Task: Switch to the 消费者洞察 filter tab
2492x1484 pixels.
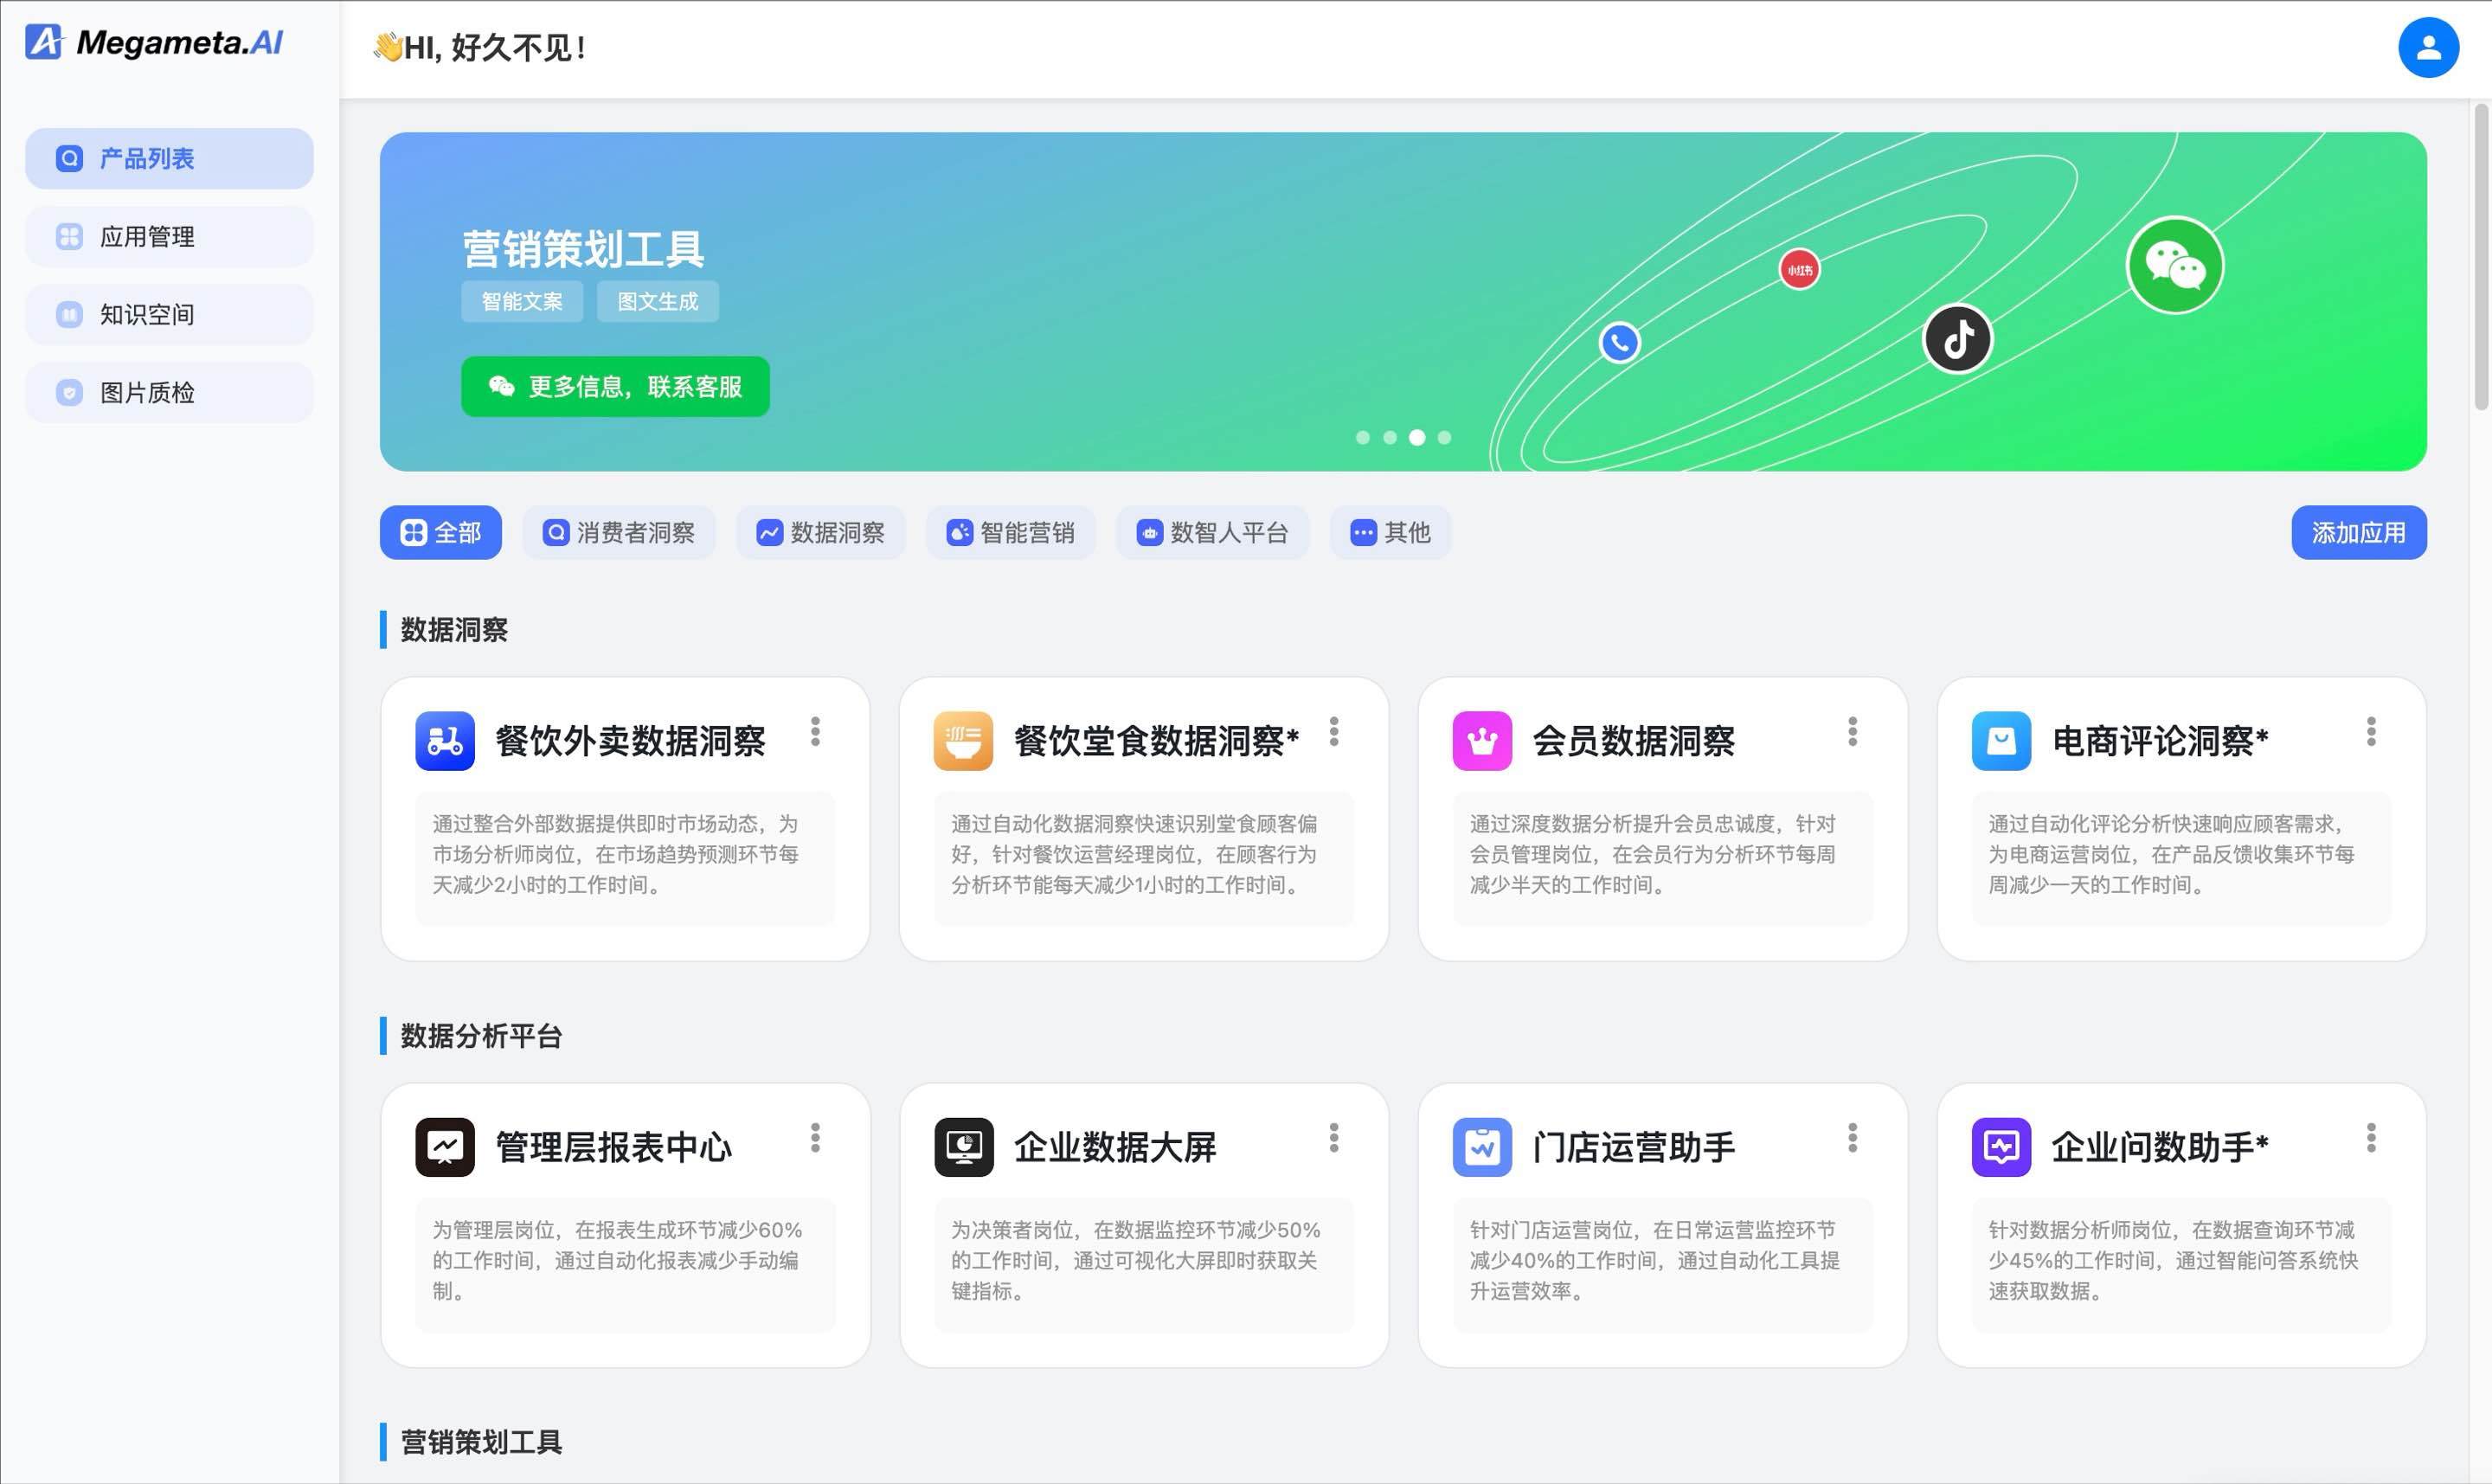Action: click(x=619, y=532)
